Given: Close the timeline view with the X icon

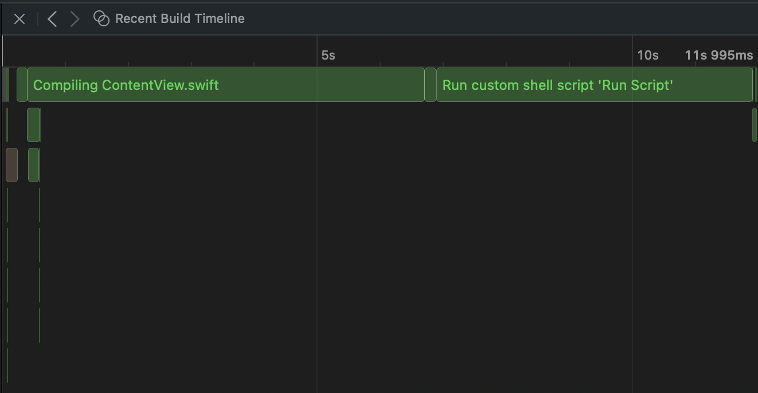Looking at the screenshot, I should [x=19, y=18].
